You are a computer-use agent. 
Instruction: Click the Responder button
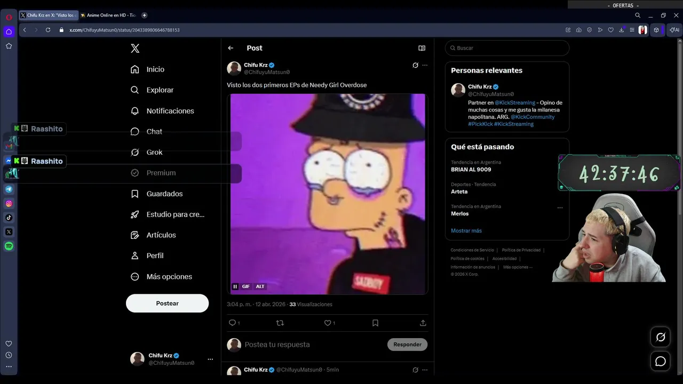point(407,345)
